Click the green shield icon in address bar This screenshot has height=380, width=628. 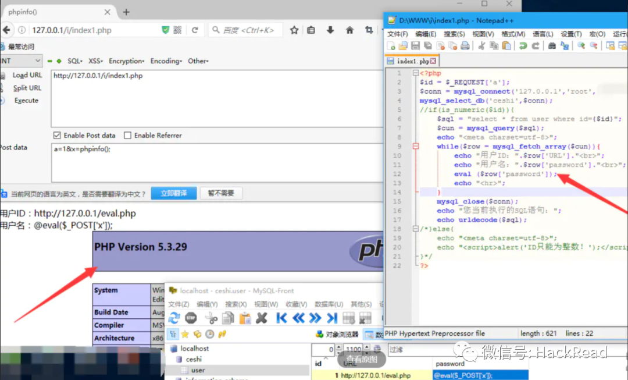165,30
